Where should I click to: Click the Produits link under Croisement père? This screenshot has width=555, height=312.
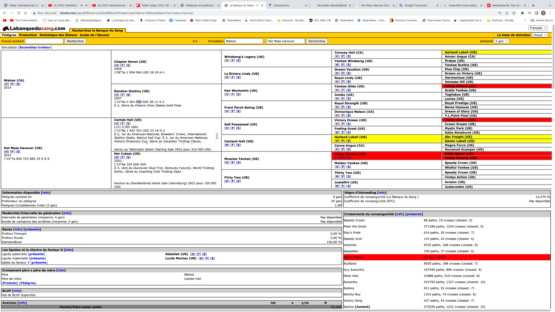[10, 283]
